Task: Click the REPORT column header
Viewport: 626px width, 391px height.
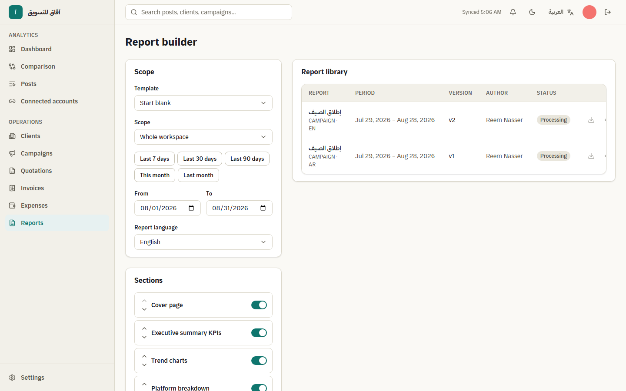Action: pyautogui.click(x=319, y=93)
